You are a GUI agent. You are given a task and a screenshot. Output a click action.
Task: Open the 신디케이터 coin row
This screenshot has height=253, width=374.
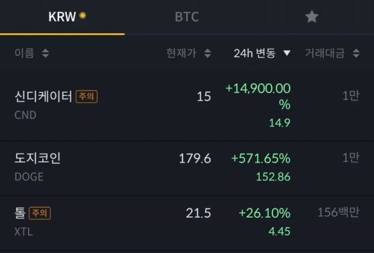point(44,96)
